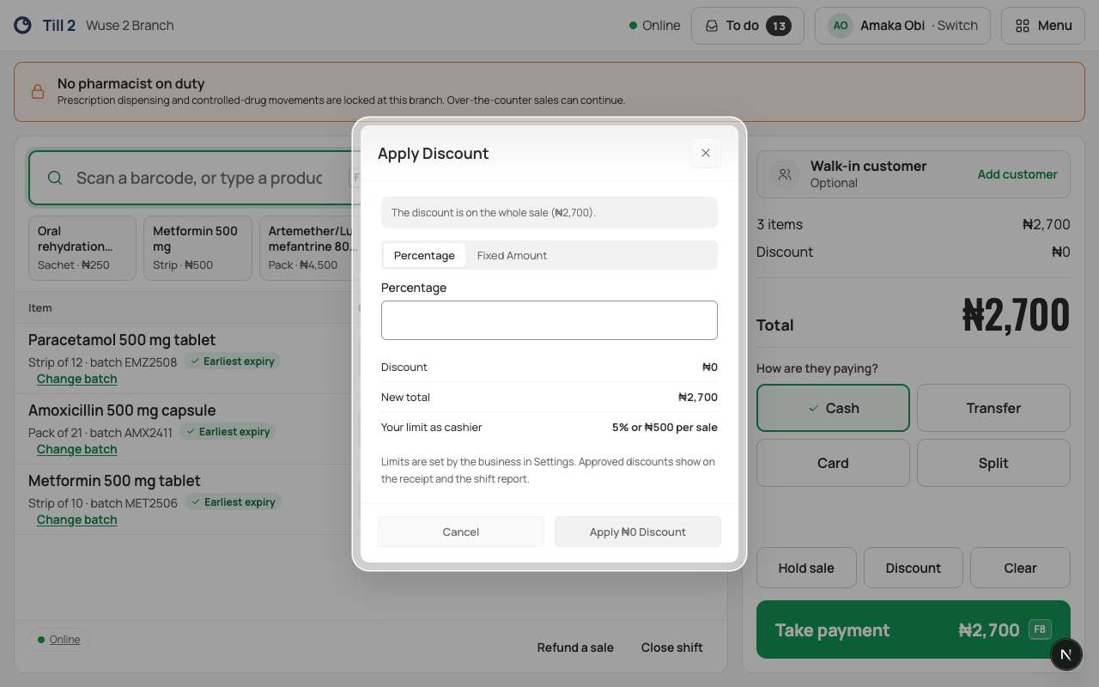This screenshot has height=687, width=1099.
Task: Click Close shift
Action: pos(672,647)
